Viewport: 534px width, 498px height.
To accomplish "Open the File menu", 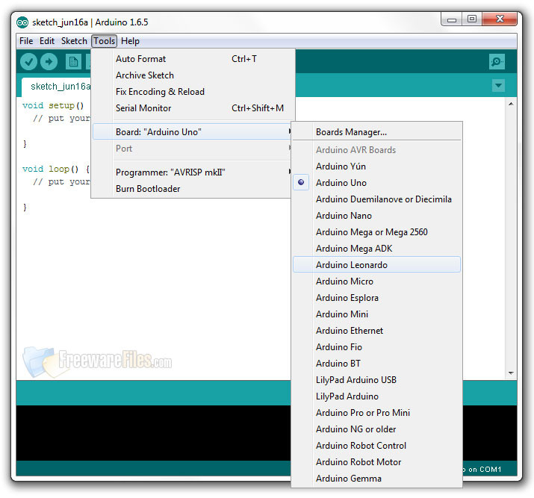I will pyautogui.click(x=26, y=41).
